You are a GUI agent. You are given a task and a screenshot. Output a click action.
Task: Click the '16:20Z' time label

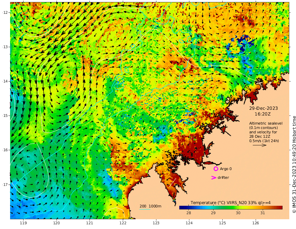263,114
